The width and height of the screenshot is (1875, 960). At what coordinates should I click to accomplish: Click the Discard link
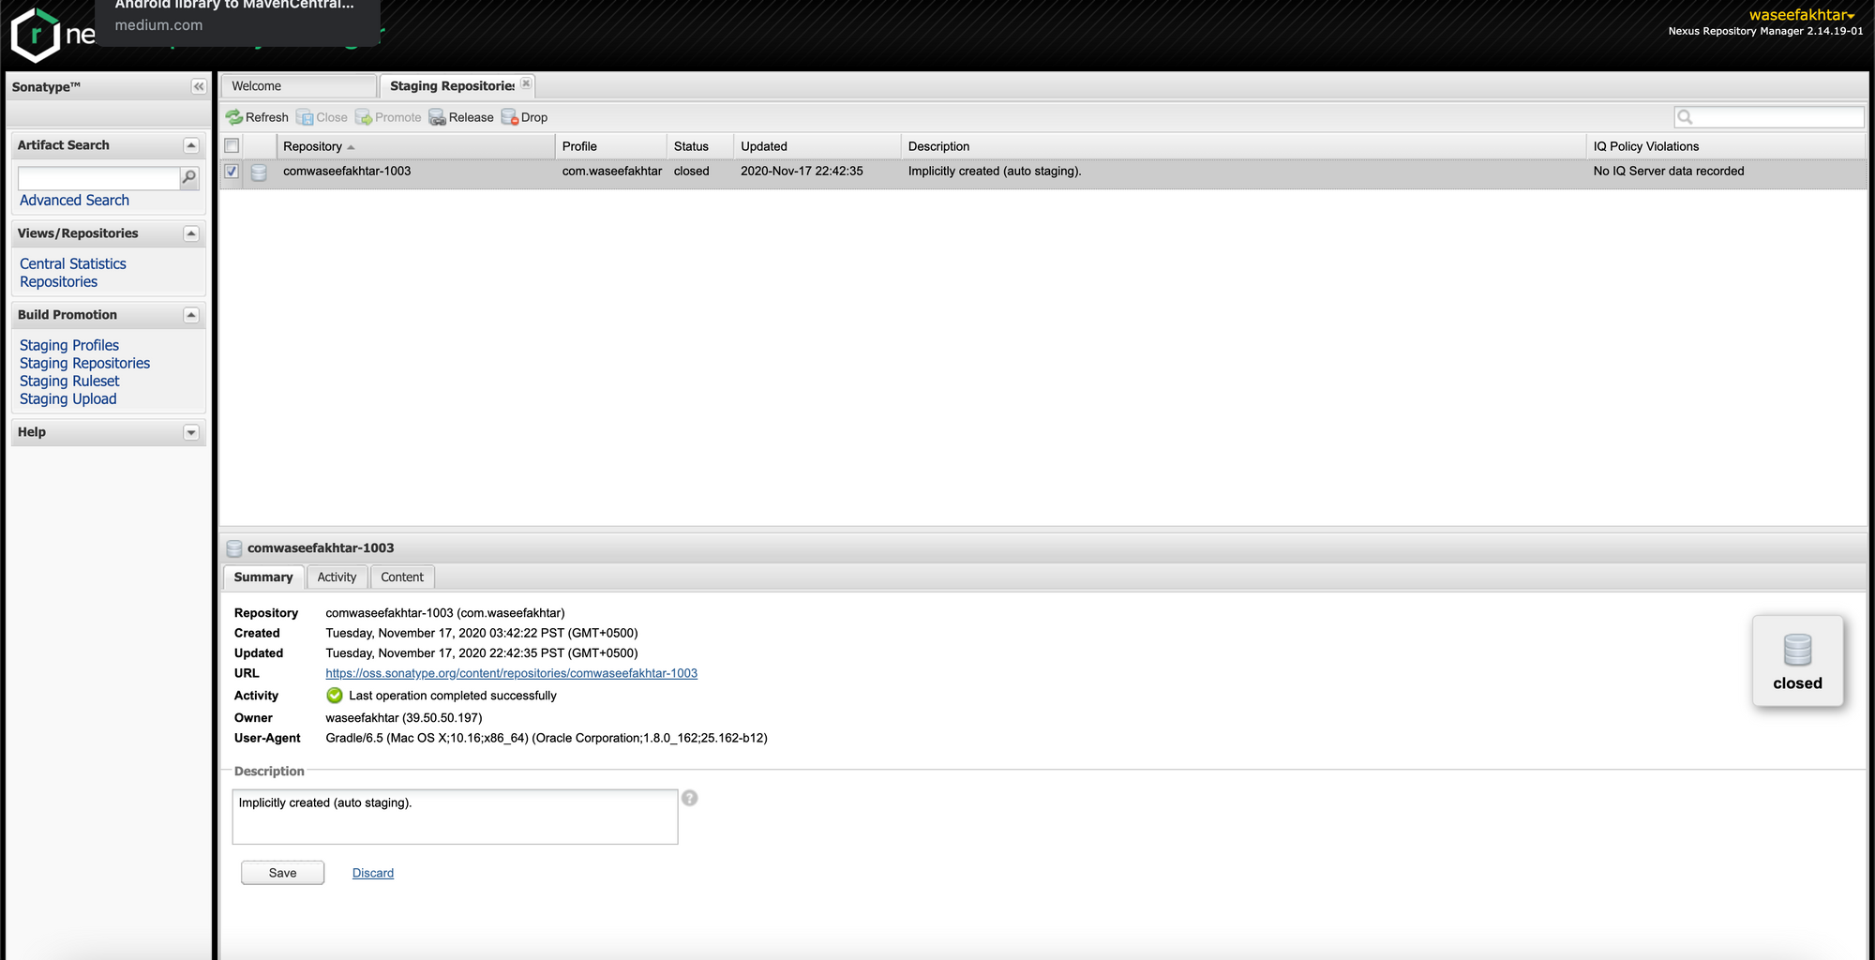(372, 873)
